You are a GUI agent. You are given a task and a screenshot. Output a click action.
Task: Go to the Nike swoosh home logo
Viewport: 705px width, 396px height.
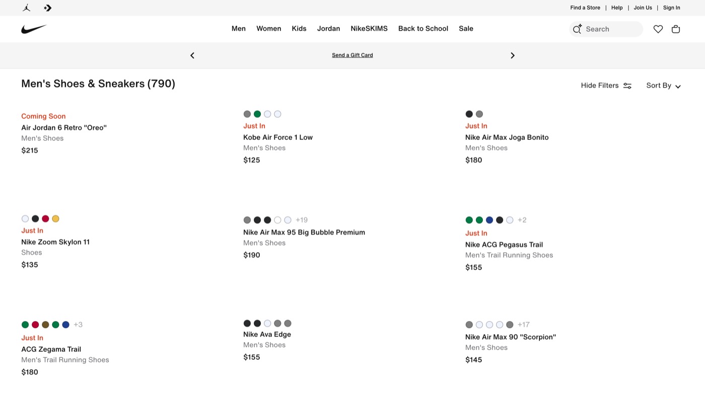point(34,29)
